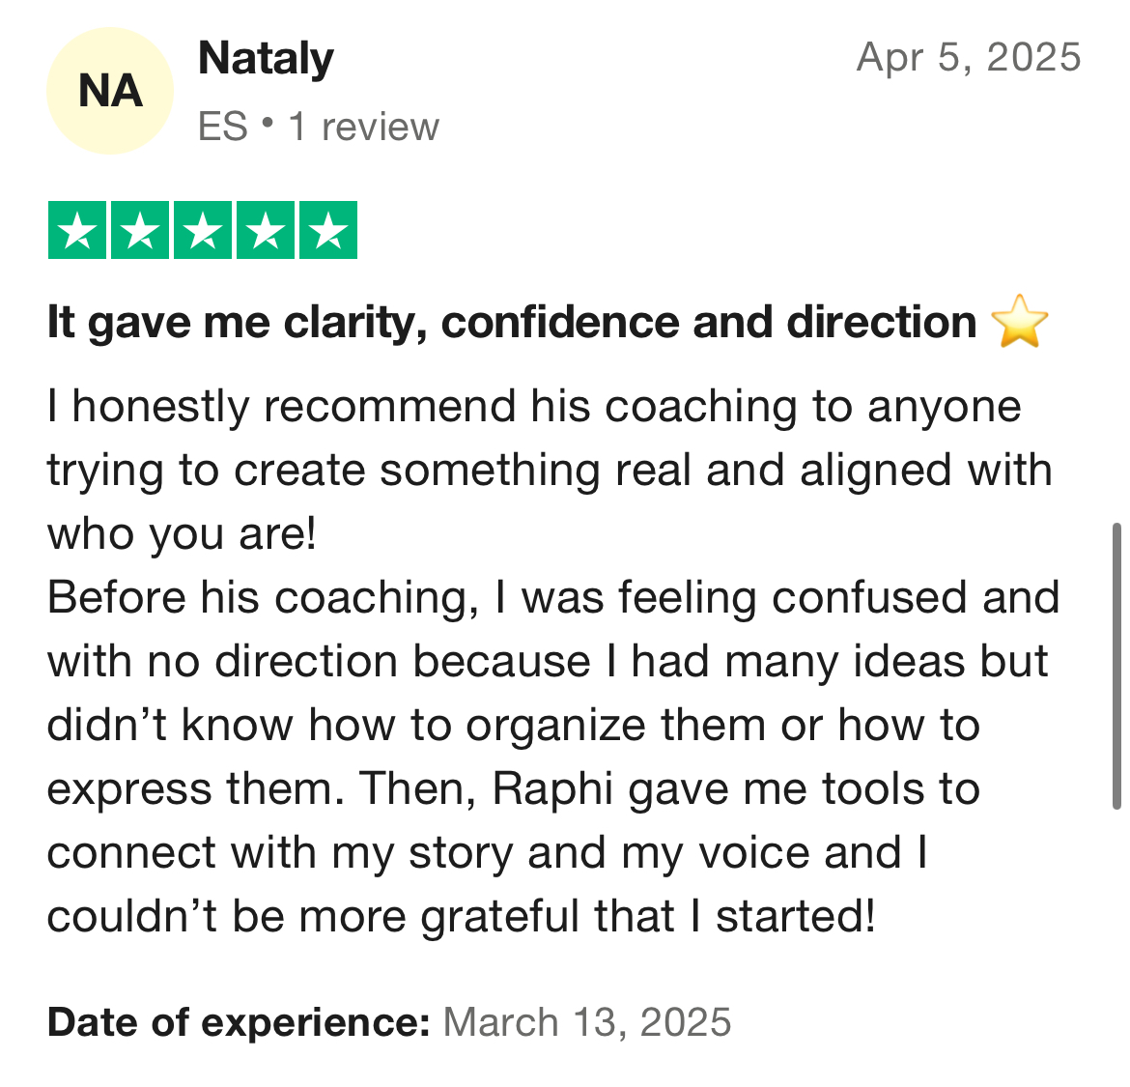1130x1087 pixels.
Task: Click the fourth green rating star
Action: (x=266, y=230)
